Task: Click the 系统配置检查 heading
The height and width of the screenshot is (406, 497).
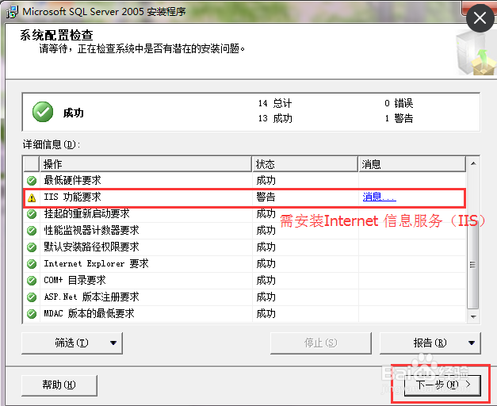Action: point(56,35)
